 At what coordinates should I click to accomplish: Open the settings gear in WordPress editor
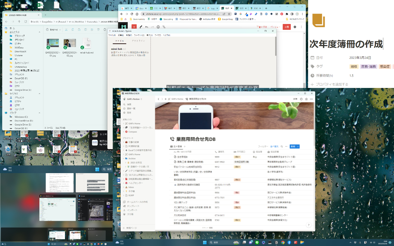[295, 27]
